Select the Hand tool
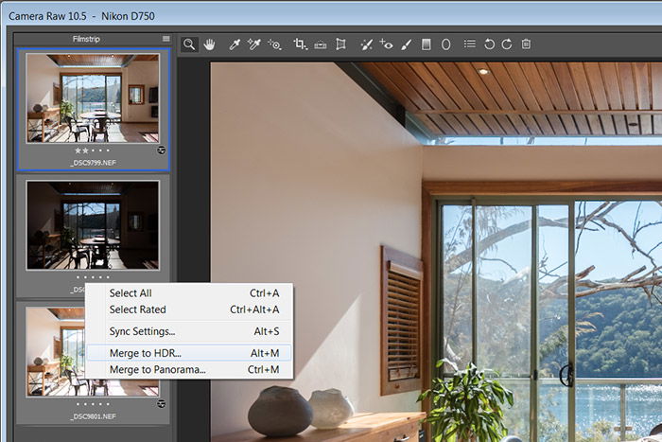Viewport: 662px width, 442px height. (209, 44)
